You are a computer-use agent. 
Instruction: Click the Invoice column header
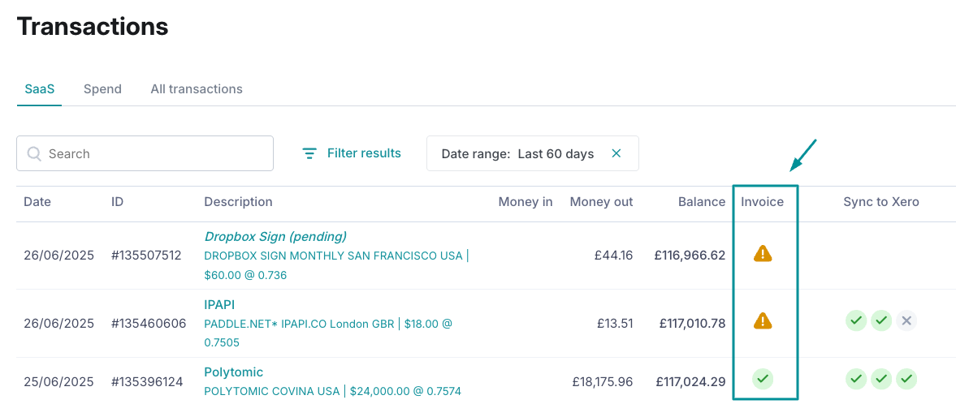pyautogui.click(x=762, y=202)
